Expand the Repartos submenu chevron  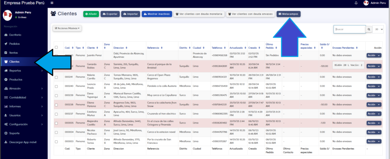(x=42, y=70)
